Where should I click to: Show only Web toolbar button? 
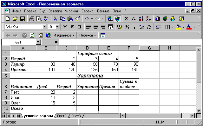(103, 35)
